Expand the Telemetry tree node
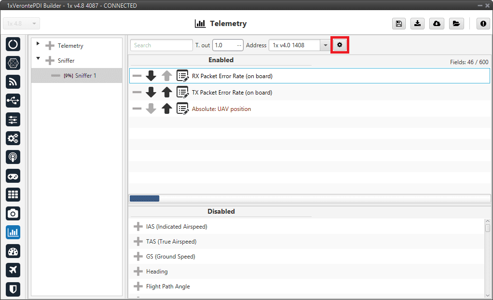This screenshot has height=300, width=493. coord(38,45)
